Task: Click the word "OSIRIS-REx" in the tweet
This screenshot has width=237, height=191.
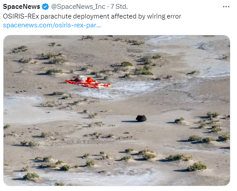Action: pos(21,16)
